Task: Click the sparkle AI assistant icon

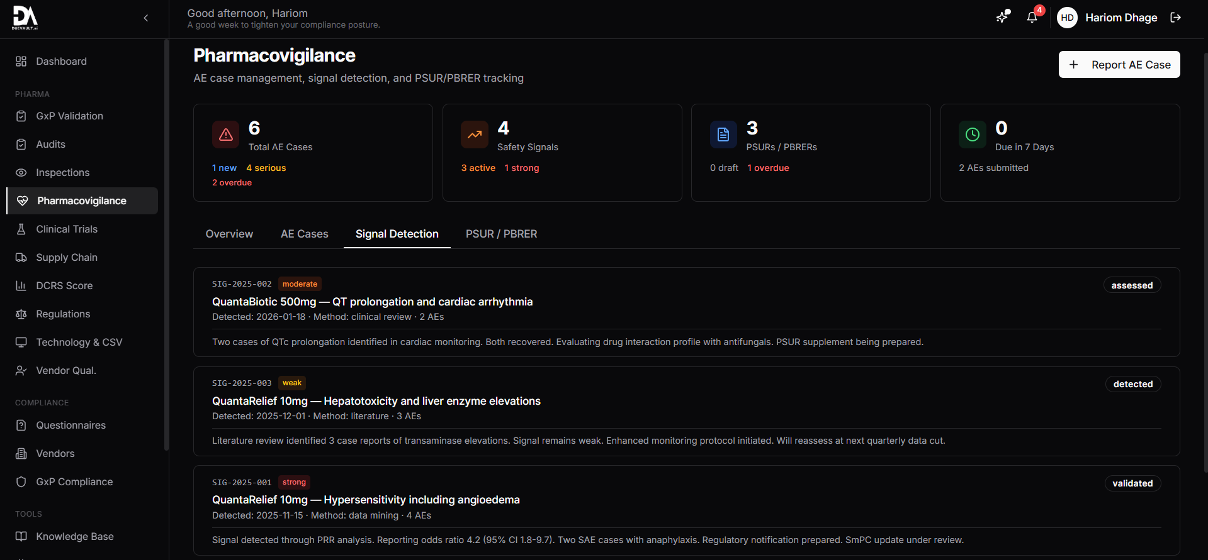Action: pyautogui.click(x=1002, y=18)
